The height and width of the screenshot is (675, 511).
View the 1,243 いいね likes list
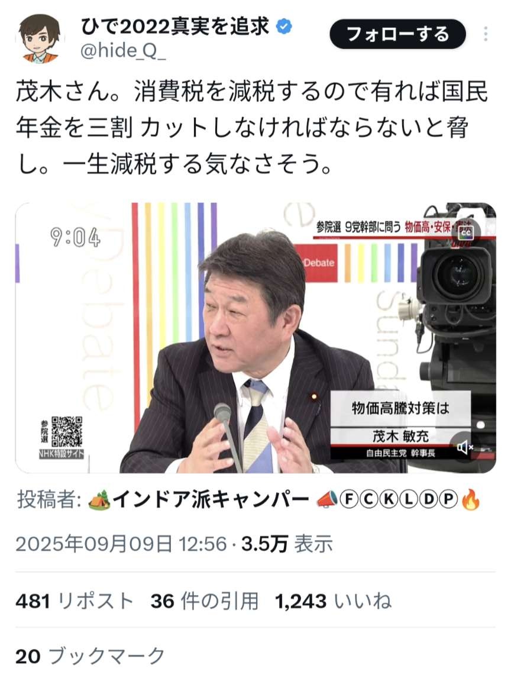[333, 600]
